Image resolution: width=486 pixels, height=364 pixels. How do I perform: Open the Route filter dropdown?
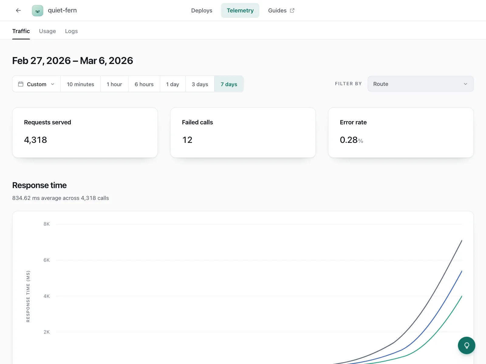tap(420, 84)
